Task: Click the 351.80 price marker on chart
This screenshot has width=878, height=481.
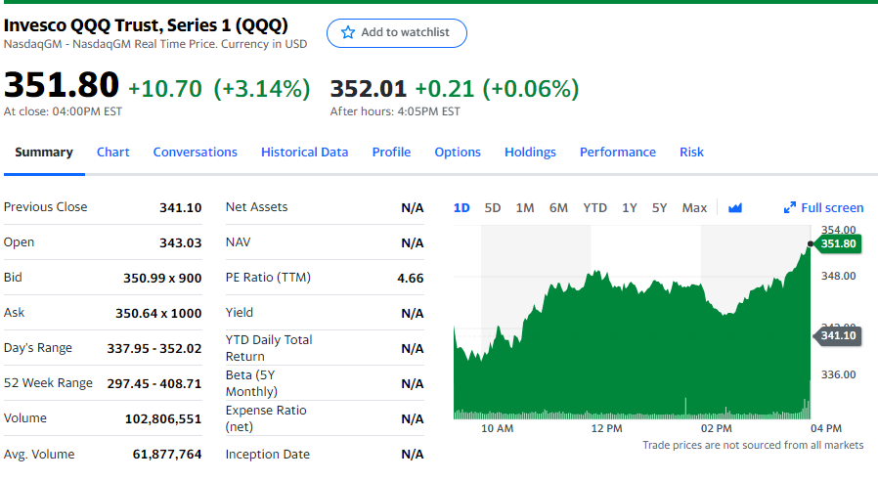Action: point(837,243)
